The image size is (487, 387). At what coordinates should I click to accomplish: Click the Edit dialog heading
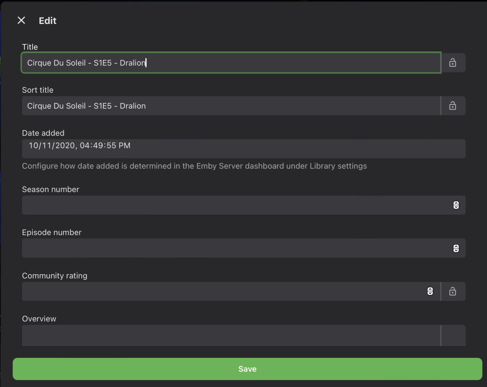tap(47, 20)
